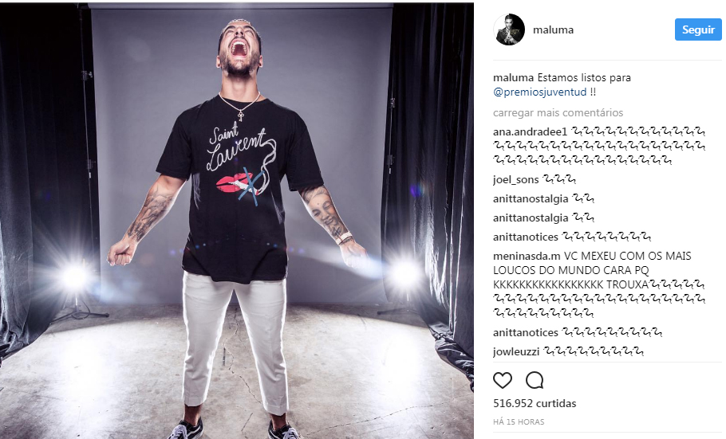View the 516.952 curtidas likes list
Viewport: 726px width, 439px height.
(x=535, y=403)
